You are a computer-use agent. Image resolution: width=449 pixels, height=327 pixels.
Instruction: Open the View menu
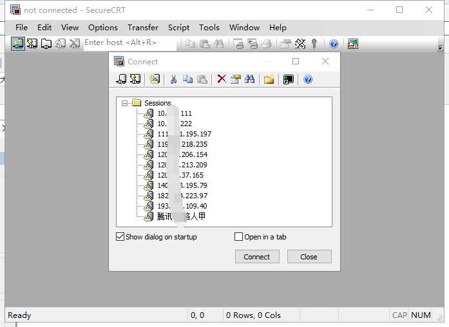coord(70,28)
